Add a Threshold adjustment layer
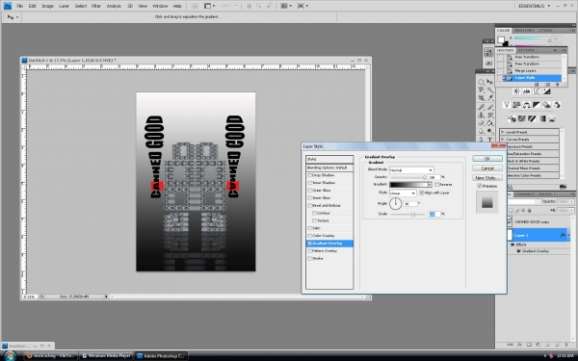Image resolution: width=578 pixels, height=361 pixels. 532,118
